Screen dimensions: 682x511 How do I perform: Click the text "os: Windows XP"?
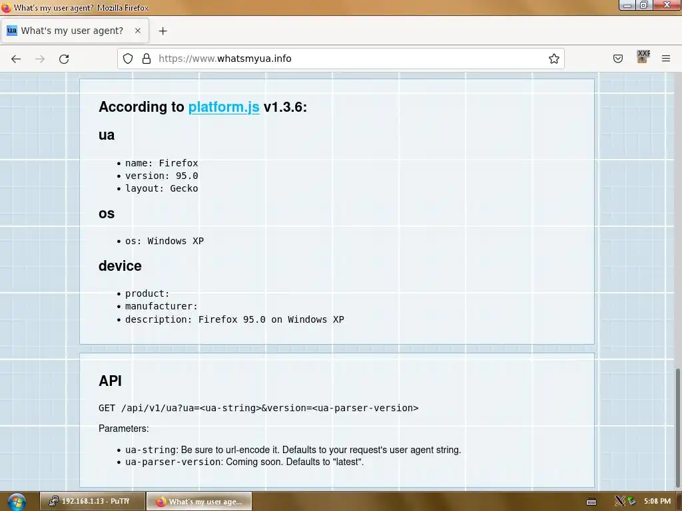tap(165, 241)
